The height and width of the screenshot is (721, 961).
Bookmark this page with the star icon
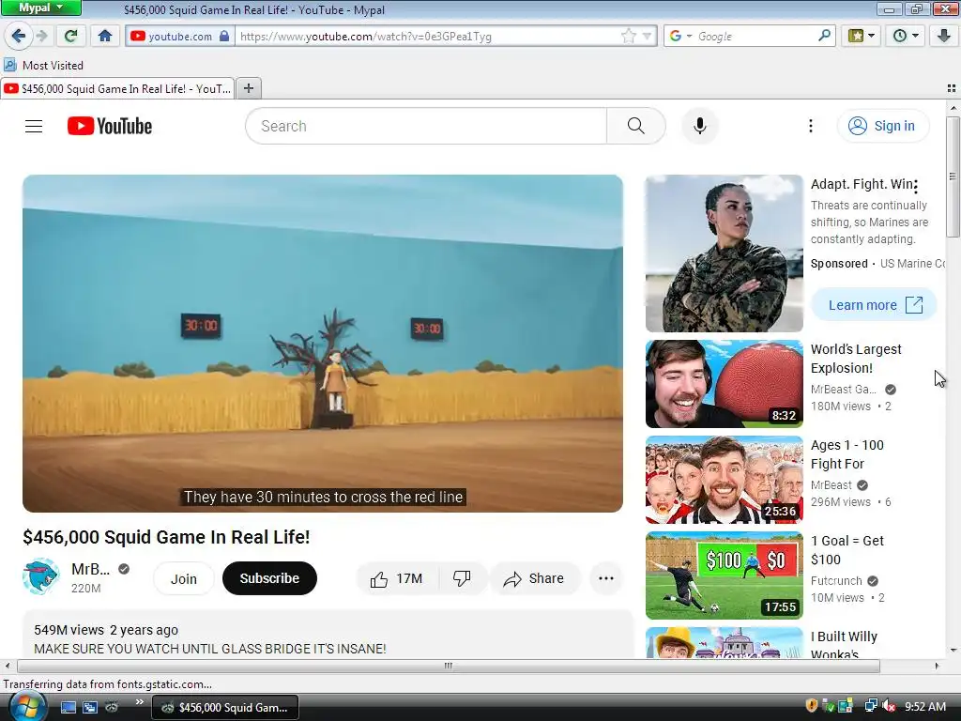pyautogui.click(x=628, y=37)
